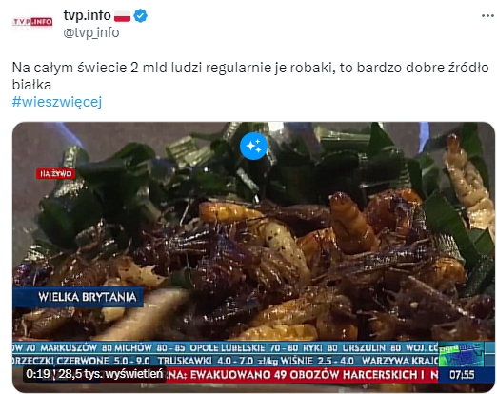Click the tweet text about robaki
The image size is (497, 394).
pos(250,76)
